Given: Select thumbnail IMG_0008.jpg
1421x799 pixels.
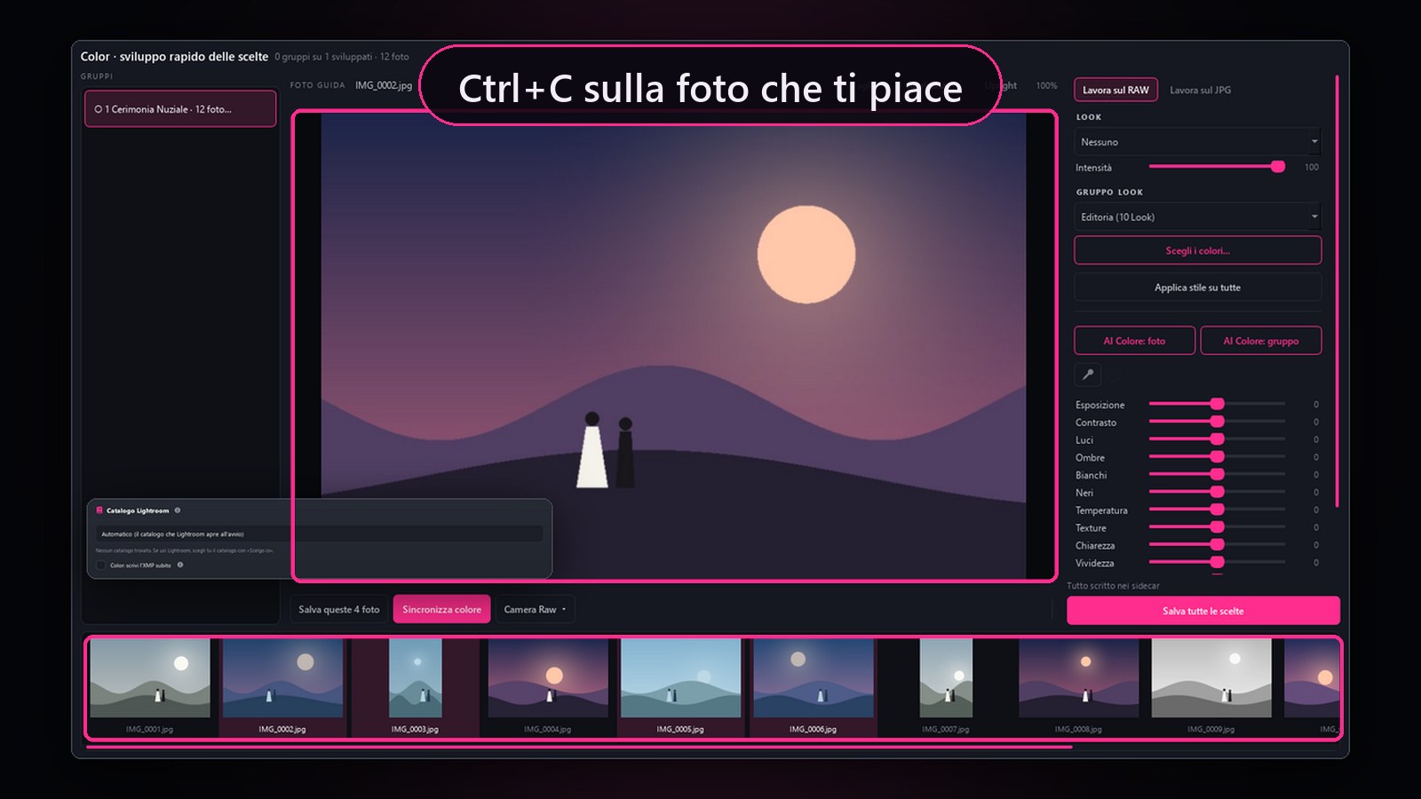Looking at the screenshot, I should click(1078, 687).
